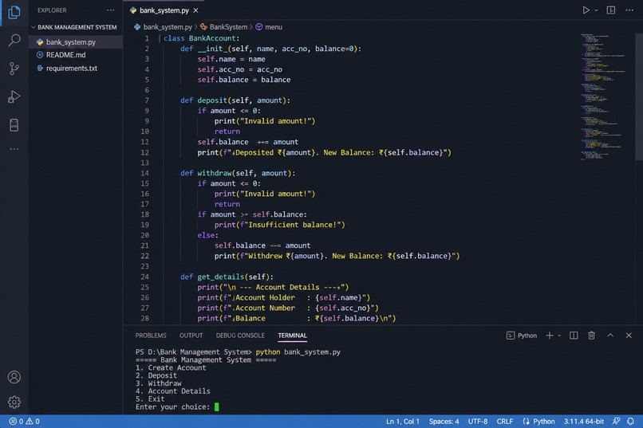Viewport: 643px width, 428px height.
Task: Collapse the BANK MANAGEMENT SYSTEM folder
Action: click(x=76, y=27)
